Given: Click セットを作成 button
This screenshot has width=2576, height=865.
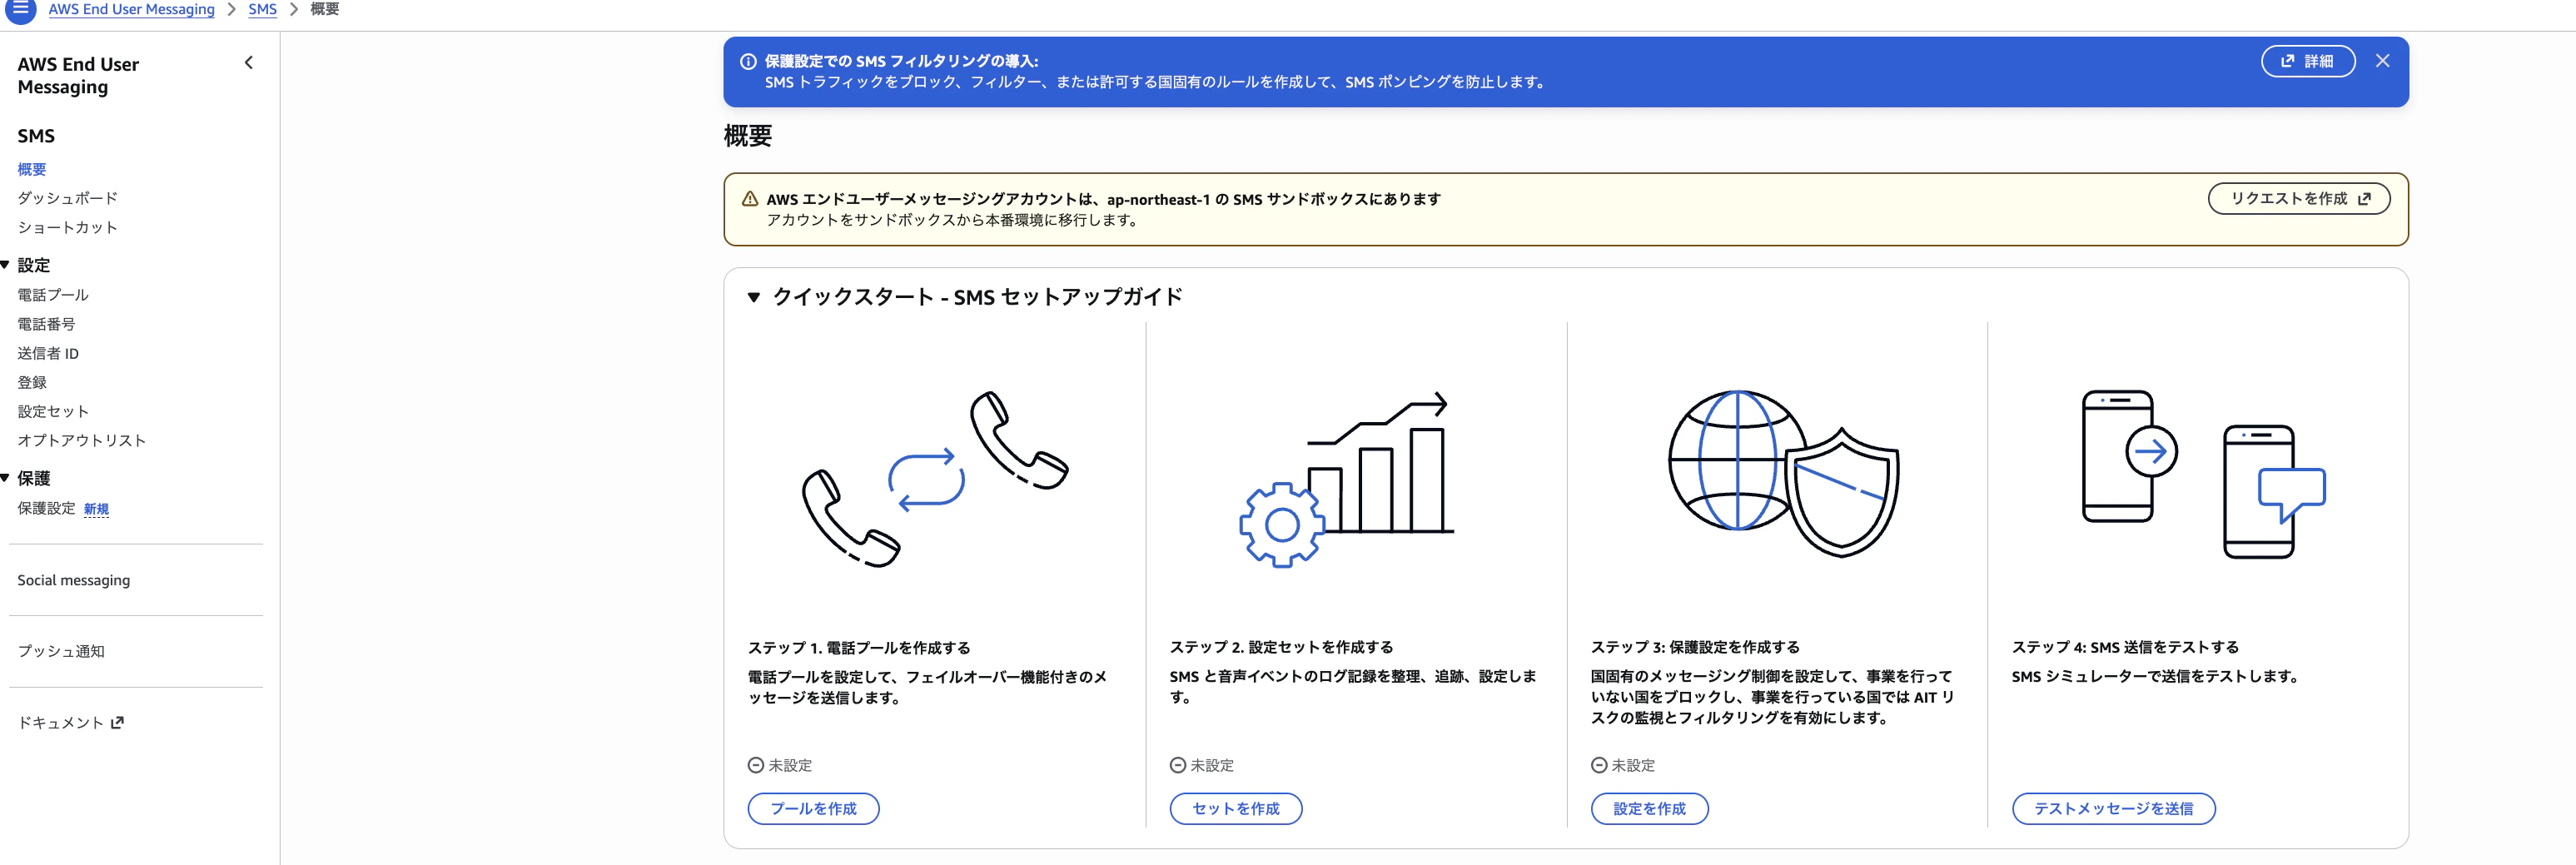Looking at the screenshot, I should [1236, 808].
